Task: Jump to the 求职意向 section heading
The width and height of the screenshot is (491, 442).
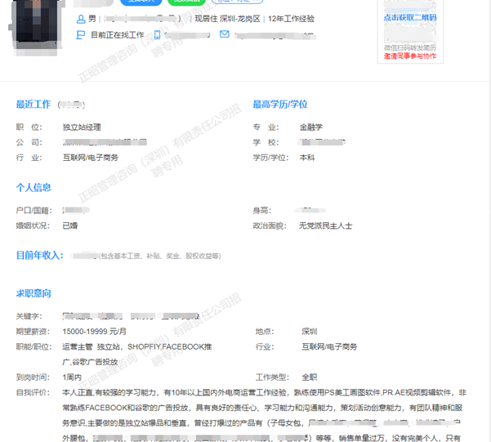Action: click(33, 293)
